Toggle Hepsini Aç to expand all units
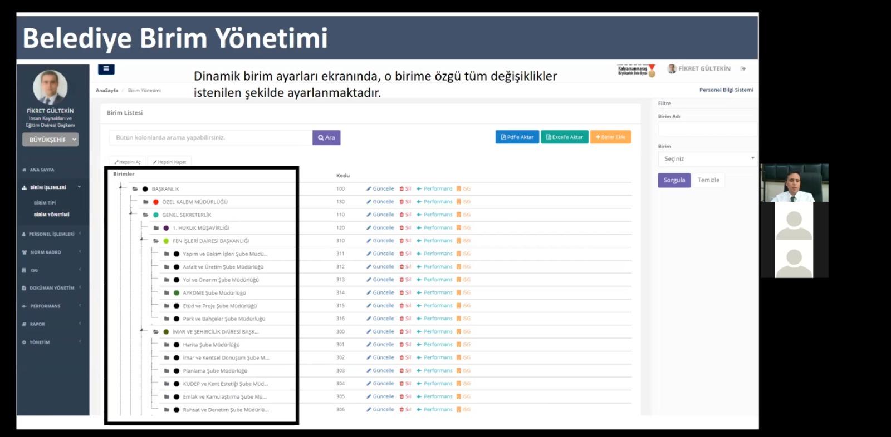Screen dimensions: 891x437 coord(128,162)
